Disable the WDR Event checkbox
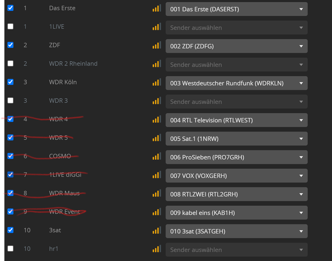332x261 pixels. tap(10, 211)
